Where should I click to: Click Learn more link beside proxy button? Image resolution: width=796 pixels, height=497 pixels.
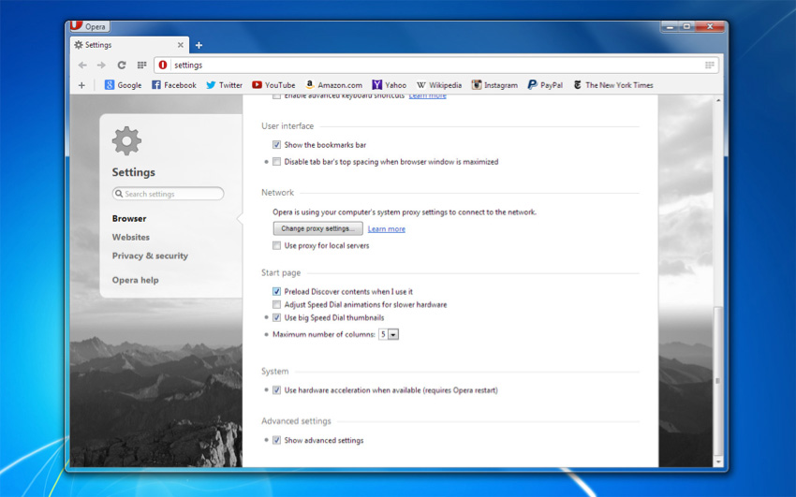pyautogui.click(x=387, y=229)
